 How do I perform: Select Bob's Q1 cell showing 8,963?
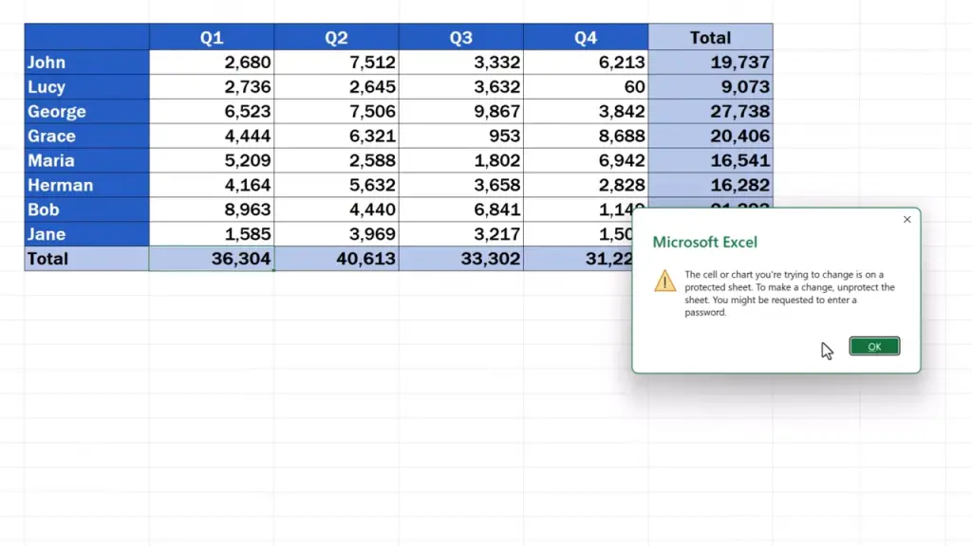point(212,209)
